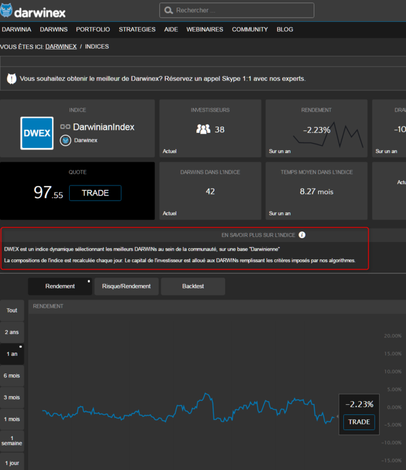Click the link icon beside DarwinianIndex
Image resolution: width=406 pixels, height=470 pixels.
click(x=65, y=127)
